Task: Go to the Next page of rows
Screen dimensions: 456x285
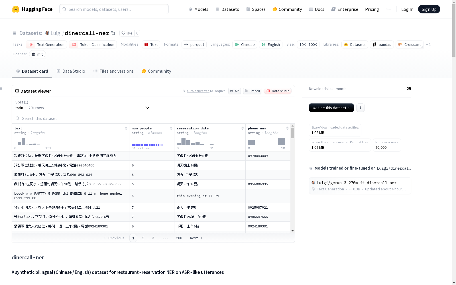Action: pyautogui.click(x=196, y=238)
